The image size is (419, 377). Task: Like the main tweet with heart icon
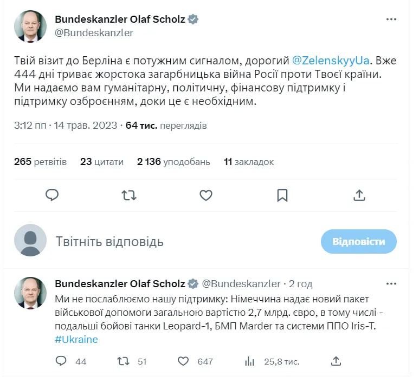click(x=206, y=195)
